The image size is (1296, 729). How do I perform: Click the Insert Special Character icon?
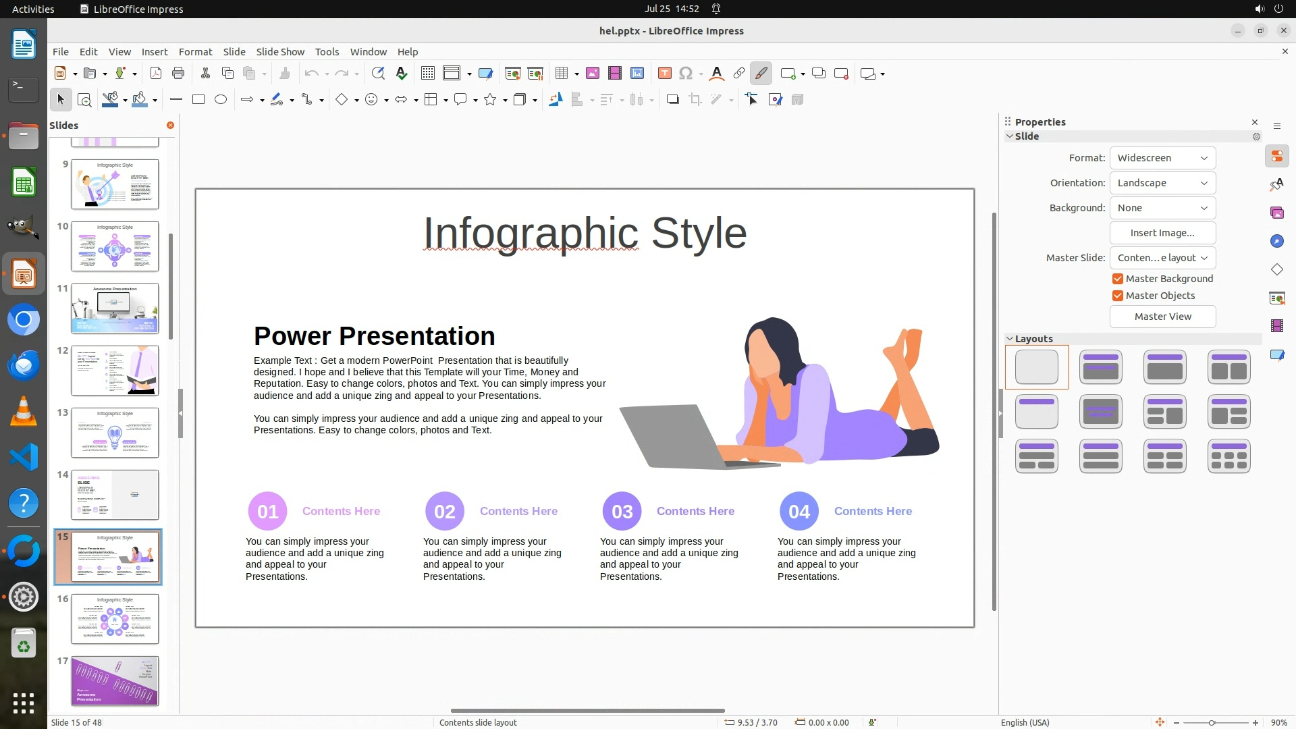point(686,74)
